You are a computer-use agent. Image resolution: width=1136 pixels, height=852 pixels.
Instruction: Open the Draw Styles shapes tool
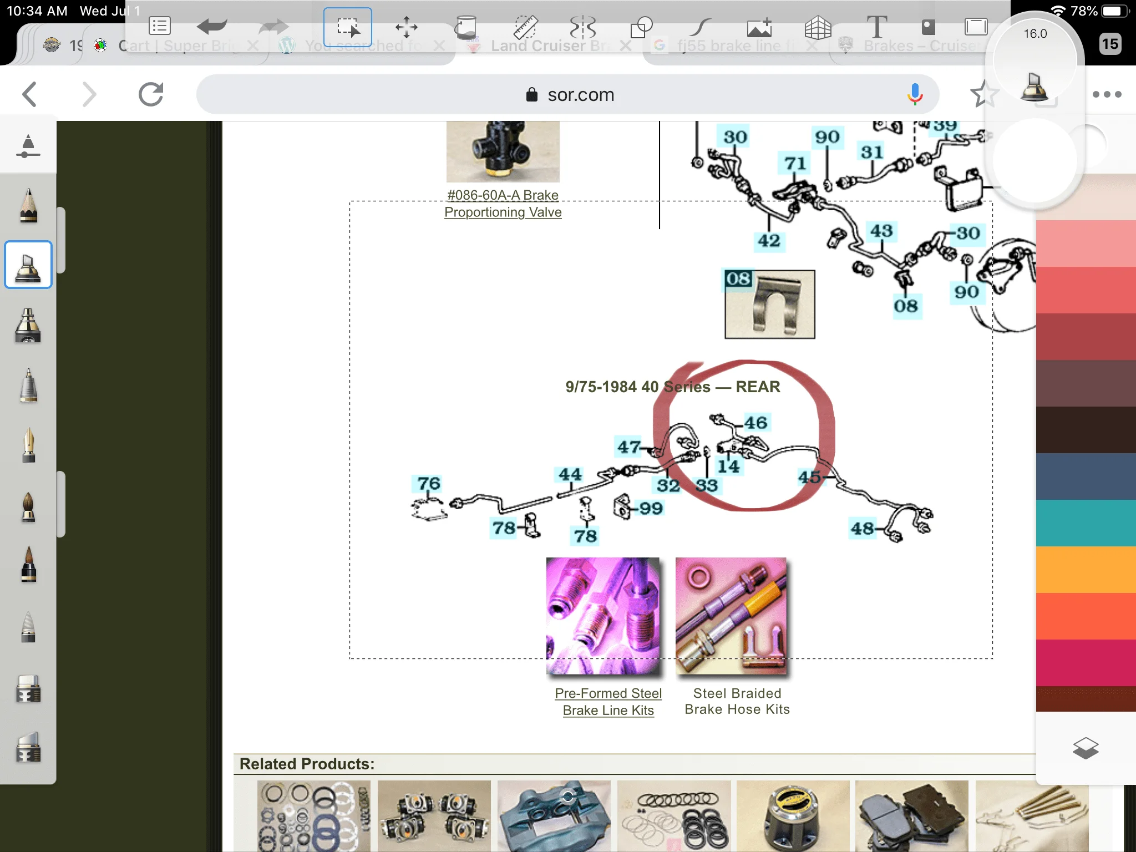(x=642, y=27)
